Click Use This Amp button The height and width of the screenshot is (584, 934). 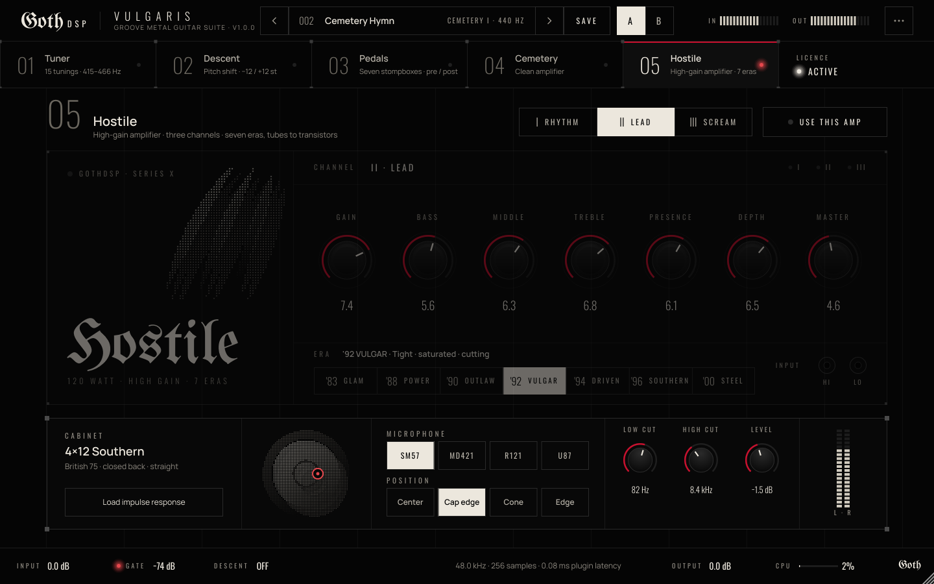click(x=825, y=122)
